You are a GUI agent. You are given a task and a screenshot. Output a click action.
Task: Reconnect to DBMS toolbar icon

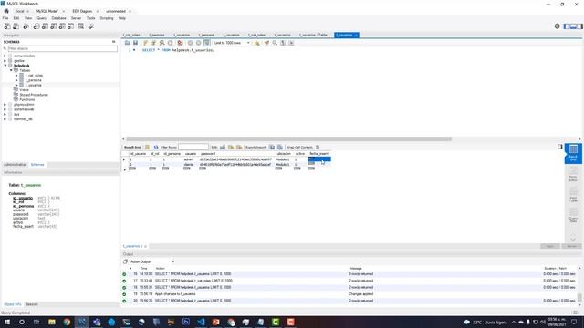tap(90, 26)
